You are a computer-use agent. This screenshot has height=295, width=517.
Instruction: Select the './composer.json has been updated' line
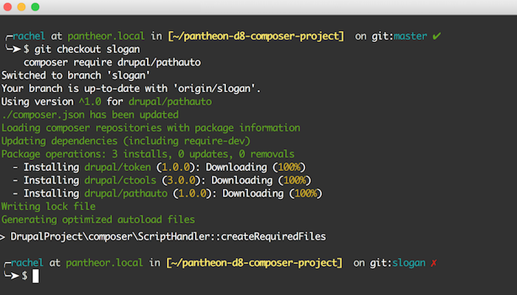[90, 115]
